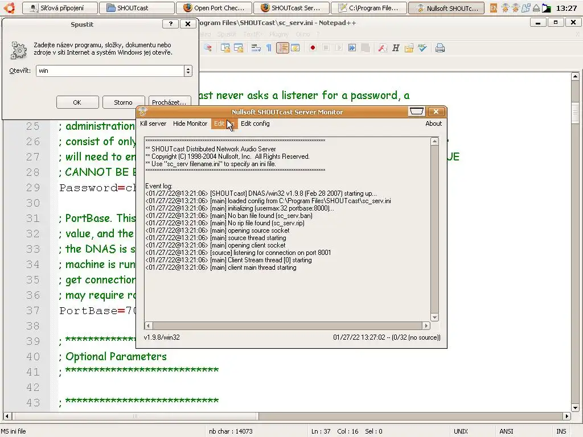The height and width of the screenshot is (437, 583).
Task: Open Edit config in the SHOUTcast monitor menu
Action: point(255,123)
